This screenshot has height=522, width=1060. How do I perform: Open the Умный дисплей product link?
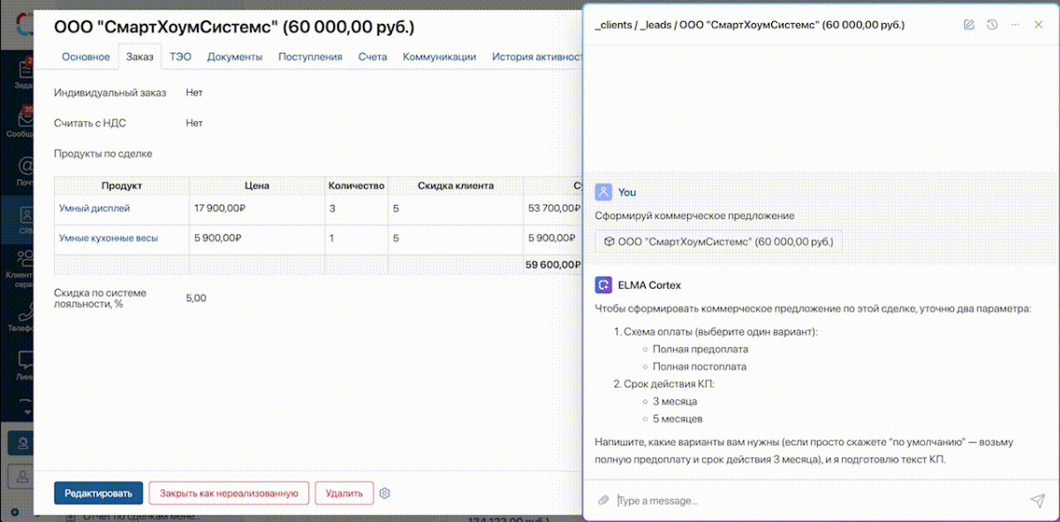pos(95,208)
